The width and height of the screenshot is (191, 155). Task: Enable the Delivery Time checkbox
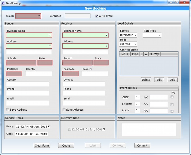click(69, 129)
